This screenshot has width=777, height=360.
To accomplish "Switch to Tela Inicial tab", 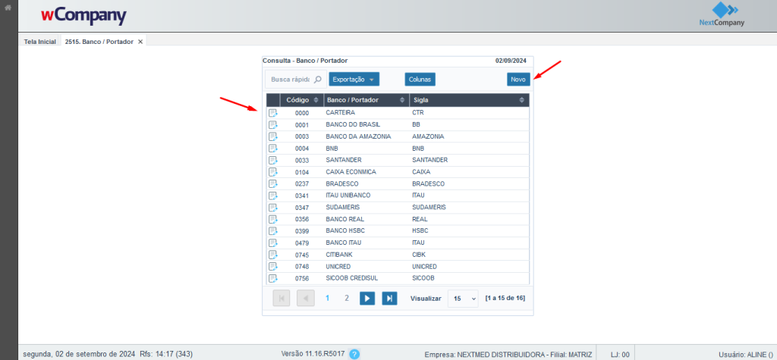I will (x=39, y=42).
